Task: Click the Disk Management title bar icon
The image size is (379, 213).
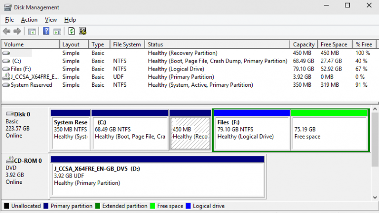Action: click(7, 7)
